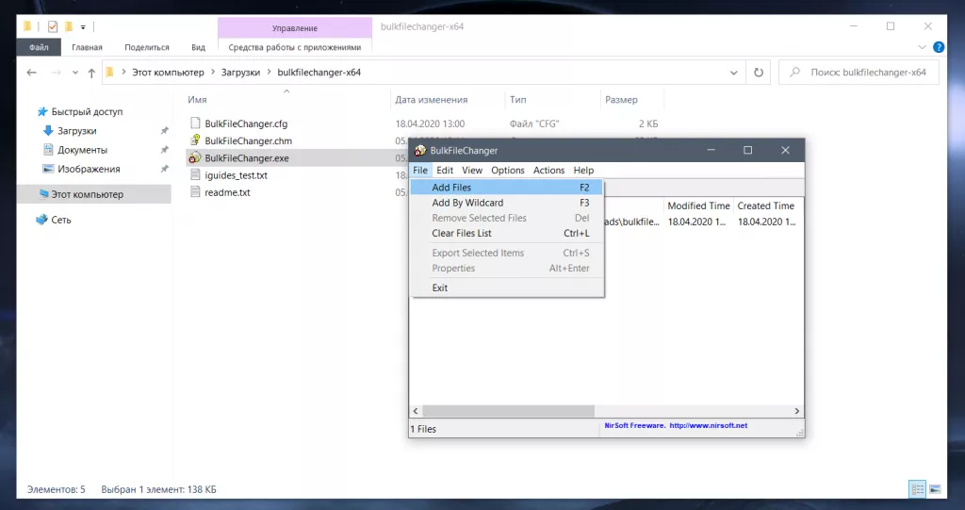The width and height of the screenshot is (965, 510).
Task: Open the Главная ribbon tab
Action: (x=87, y=47)
